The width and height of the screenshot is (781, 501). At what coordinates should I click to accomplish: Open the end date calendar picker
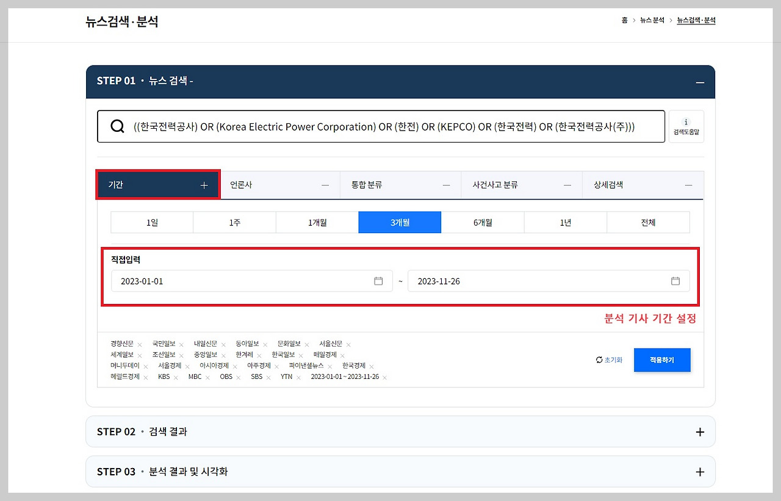675,281
